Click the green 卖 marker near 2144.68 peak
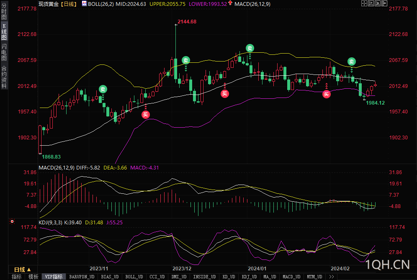Image resolution: width=417 pixels, height=280 pixels. (x=185, y=61)
